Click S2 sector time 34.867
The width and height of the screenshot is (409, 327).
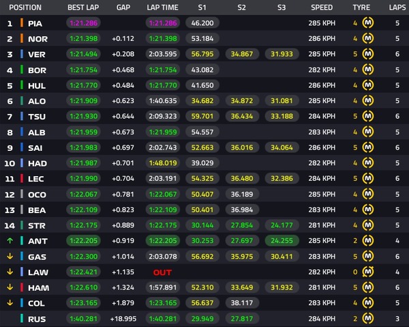point(242,54)
